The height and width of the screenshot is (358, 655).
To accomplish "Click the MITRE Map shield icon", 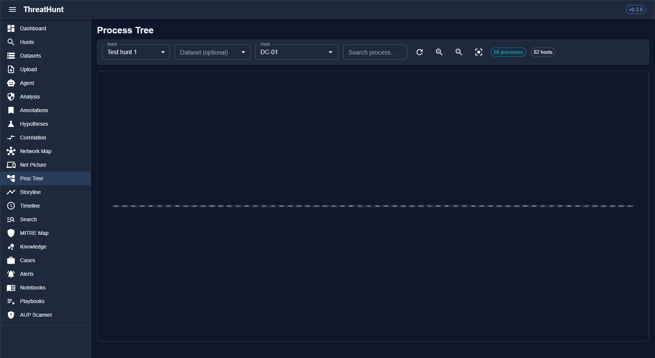I will (x=11, y=233).
